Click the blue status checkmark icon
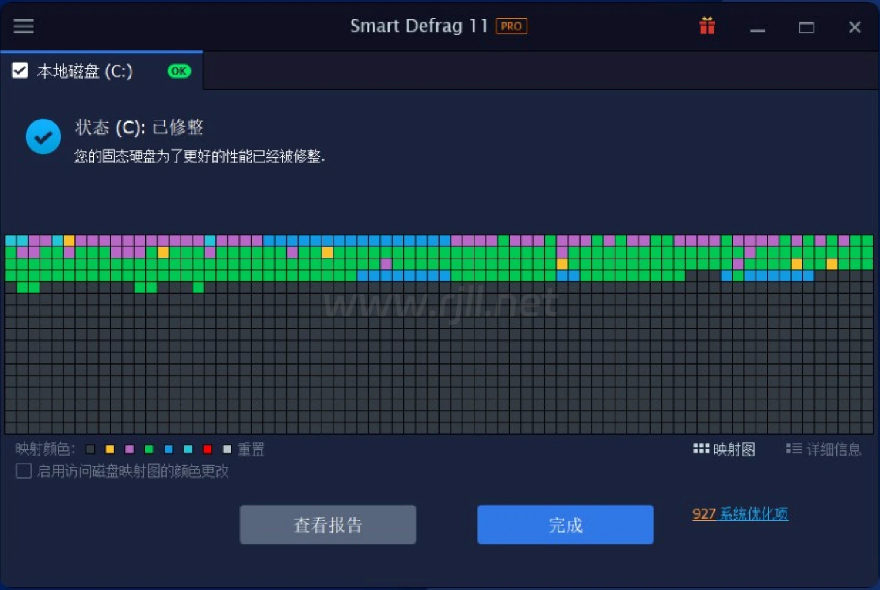 (43, 137)
